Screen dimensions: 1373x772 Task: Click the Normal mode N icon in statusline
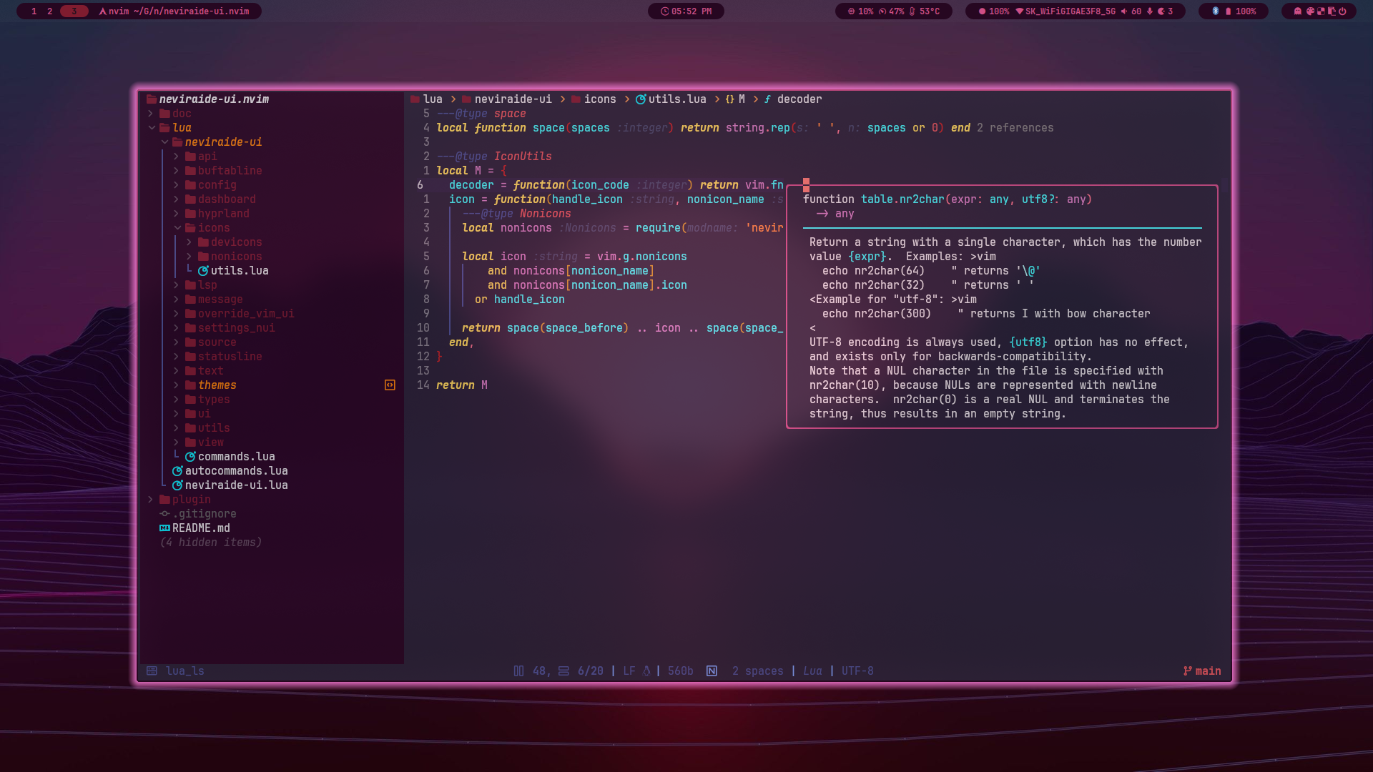click(712, 671)
